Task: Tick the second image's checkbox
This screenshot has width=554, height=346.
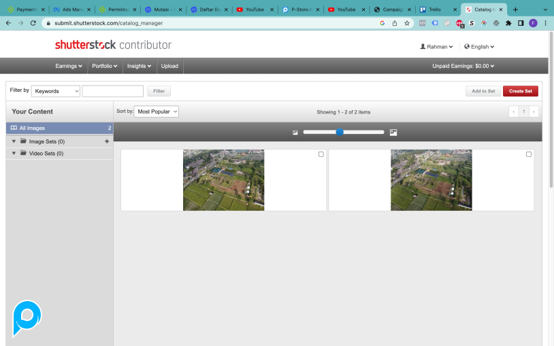Action: [529, 154]
